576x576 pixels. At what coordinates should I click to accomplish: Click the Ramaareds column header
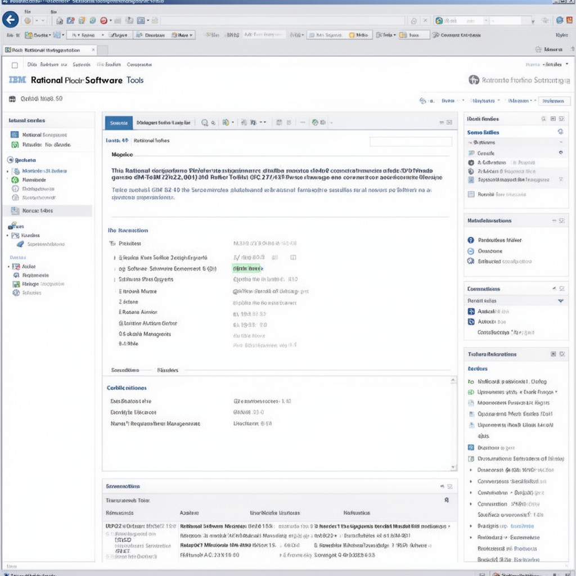(120, 513)
